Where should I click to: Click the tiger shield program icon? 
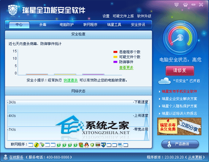[x=81, y=145]
